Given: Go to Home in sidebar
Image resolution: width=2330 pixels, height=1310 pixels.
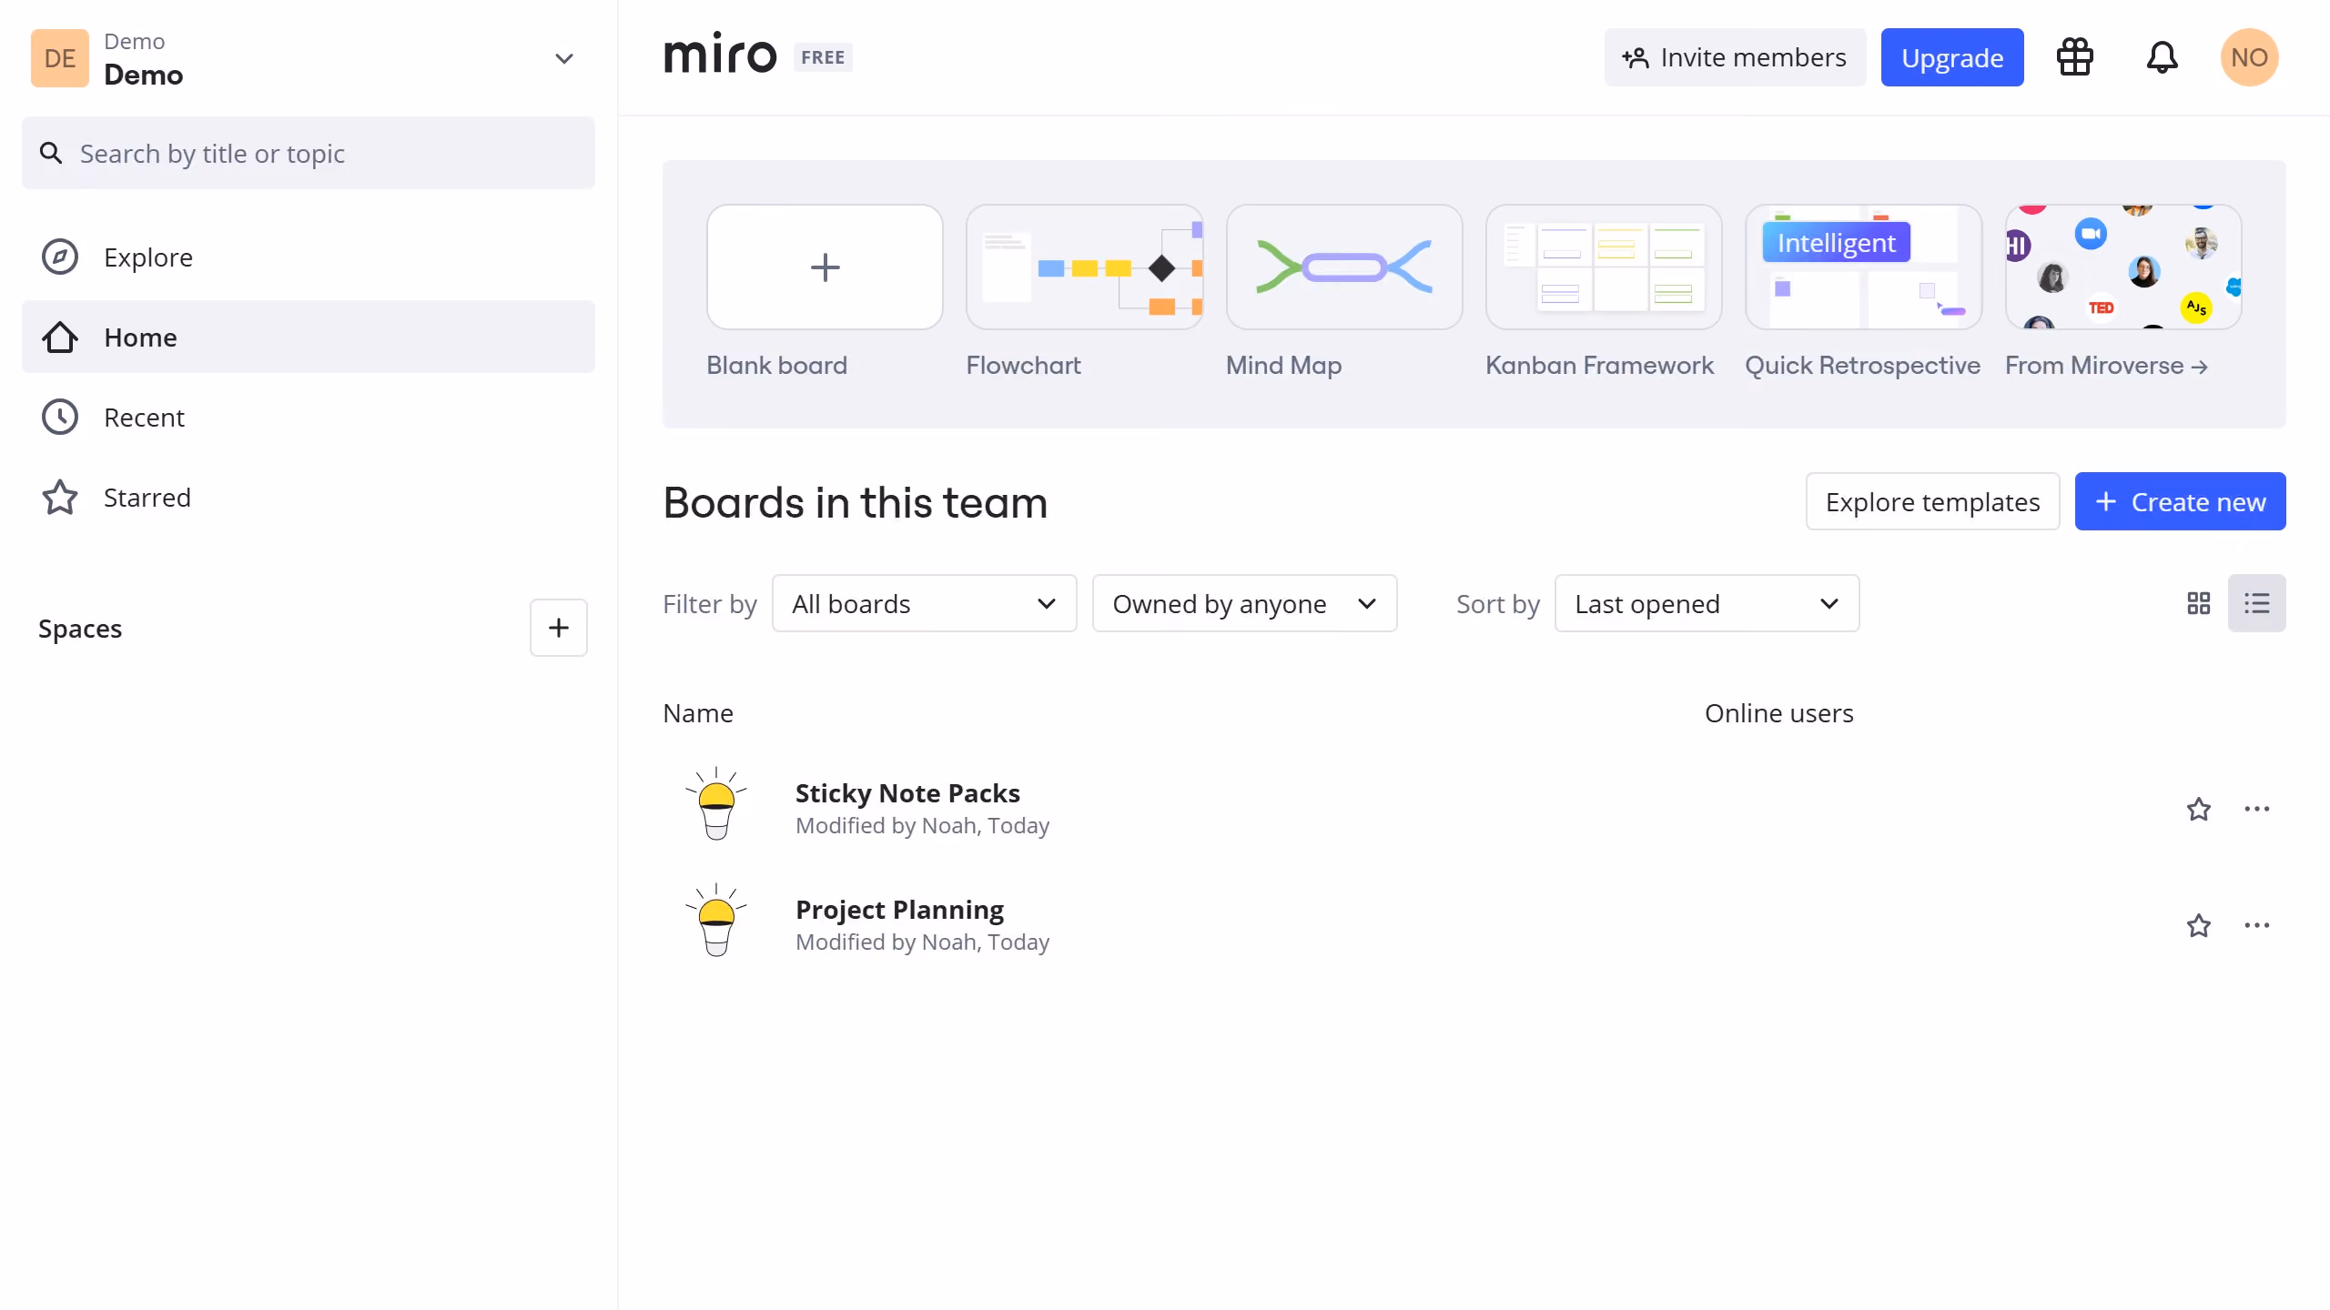Looking at the screenshot, I should pyautogui.click(x=309, y=337).
